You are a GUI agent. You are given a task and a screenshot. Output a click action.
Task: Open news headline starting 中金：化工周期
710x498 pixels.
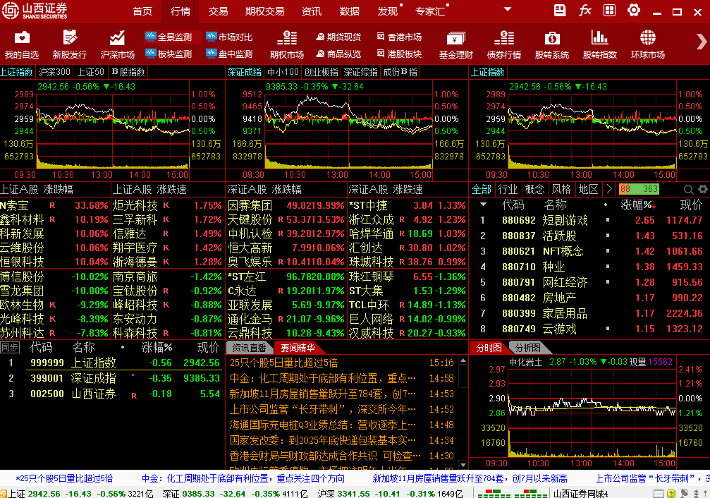[x=322, y=378]
